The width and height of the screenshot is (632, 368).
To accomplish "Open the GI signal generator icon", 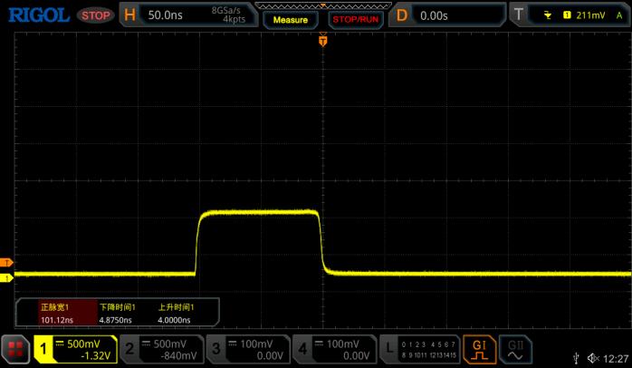I will (479, 349).
